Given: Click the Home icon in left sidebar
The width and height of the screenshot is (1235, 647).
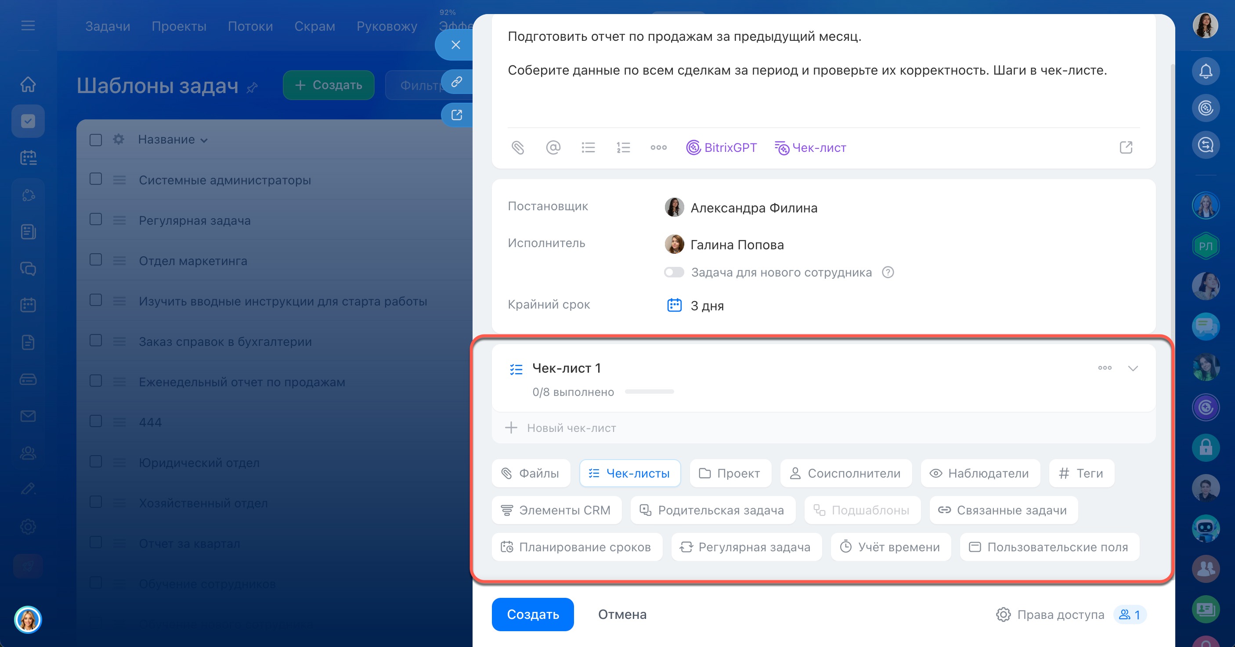Looking at the screenshot, I should [x=28, y=84].
